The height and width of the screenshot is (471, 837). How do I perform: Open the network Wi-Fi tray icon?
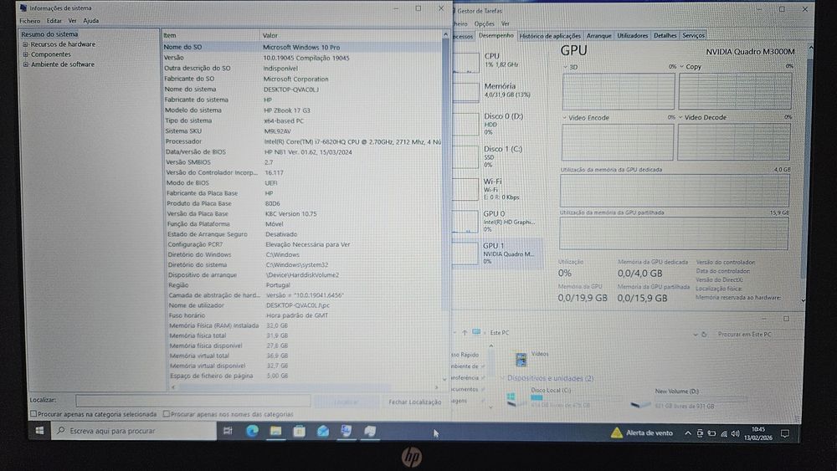pyautogui.click(x=724, y=433)
